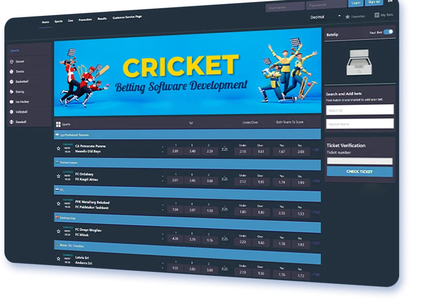Open the Live menu item
Viewport: 421px width, 300px height.
[x=71, y=20]
